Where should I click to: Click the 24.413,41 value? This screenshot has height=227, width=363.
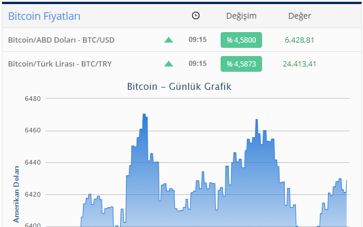[x=299, y=64]
